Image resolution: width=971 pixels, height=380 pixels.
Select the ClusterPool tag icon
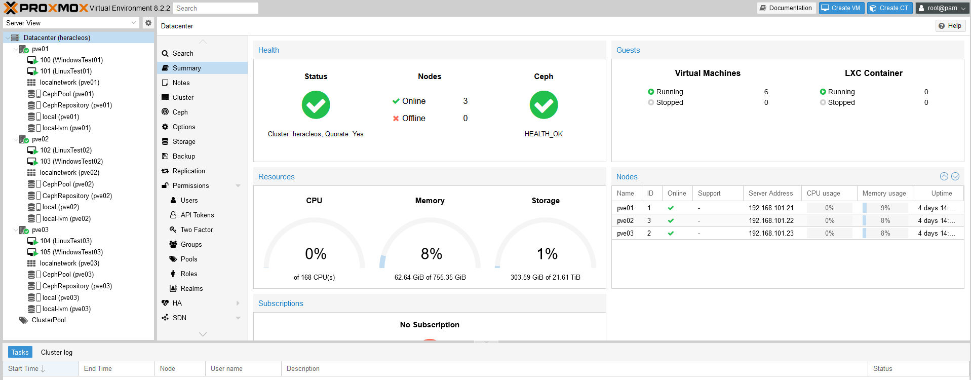point(23,320)
